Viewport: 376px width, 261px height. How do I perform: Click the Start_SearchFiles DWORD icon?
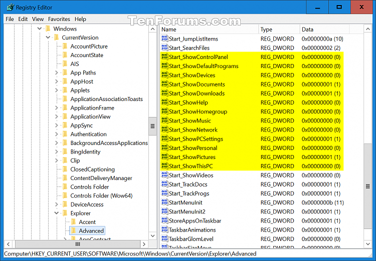coord(164,47)
